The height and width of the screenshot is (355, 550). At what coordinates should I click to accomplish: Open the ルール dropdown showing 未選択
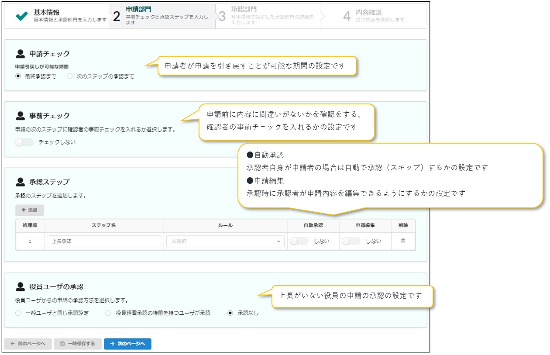click(225, 241)
